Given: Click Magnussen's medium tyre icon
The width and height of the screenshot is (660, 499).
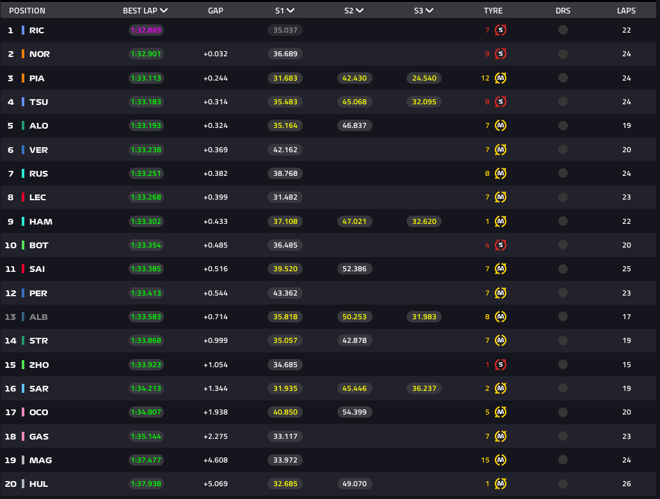Looking at the screenshot, I should [x=501, y=460].
